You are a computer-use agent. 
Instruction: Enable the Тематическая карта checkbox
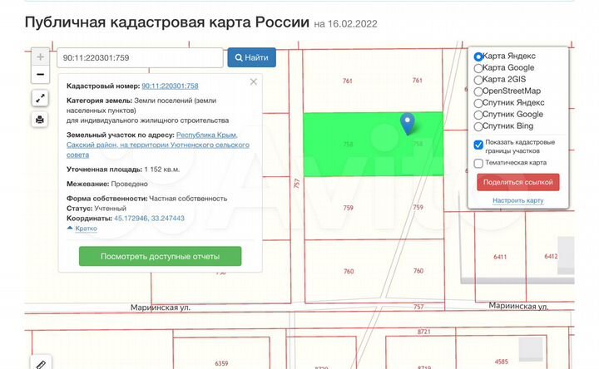pos(478,164)
